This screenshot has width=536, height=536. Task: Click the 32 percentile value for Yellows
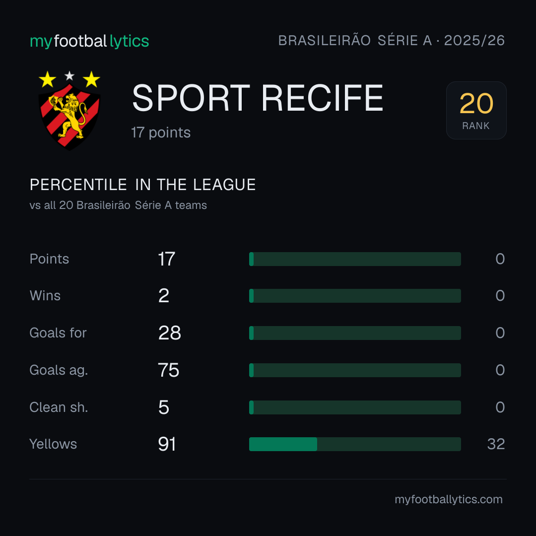tap(496, 444)
